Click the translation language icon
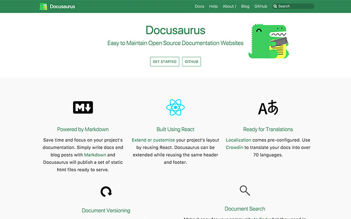This screenshot has width=351, height=219. 268,107
